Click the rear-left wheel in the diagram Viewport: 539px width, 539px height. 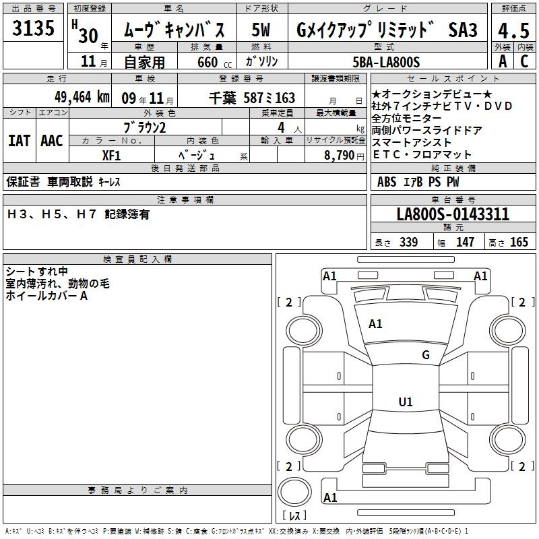click(x=304, y=440)
